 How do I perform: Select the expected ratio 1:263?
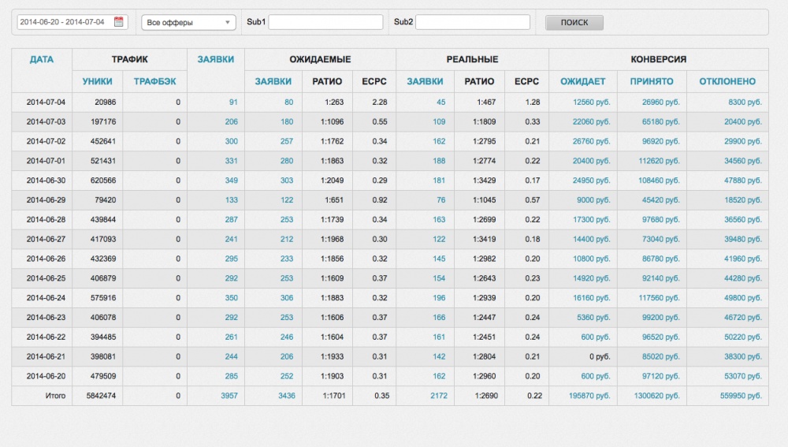334,102
